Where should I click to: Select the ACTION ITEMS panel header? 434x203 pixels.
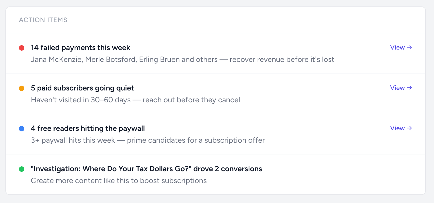tap(43, 20)
